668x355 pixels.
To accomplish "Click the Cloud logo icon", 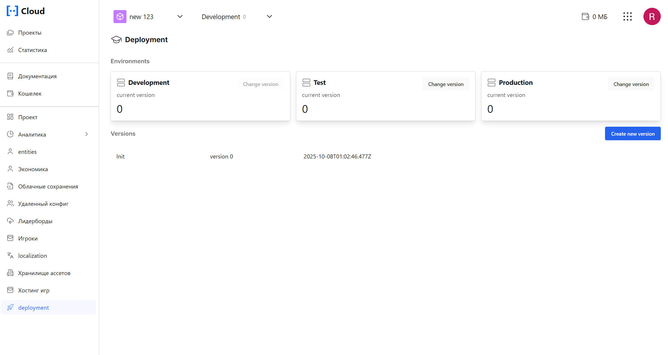I will (x=12, y=11).
